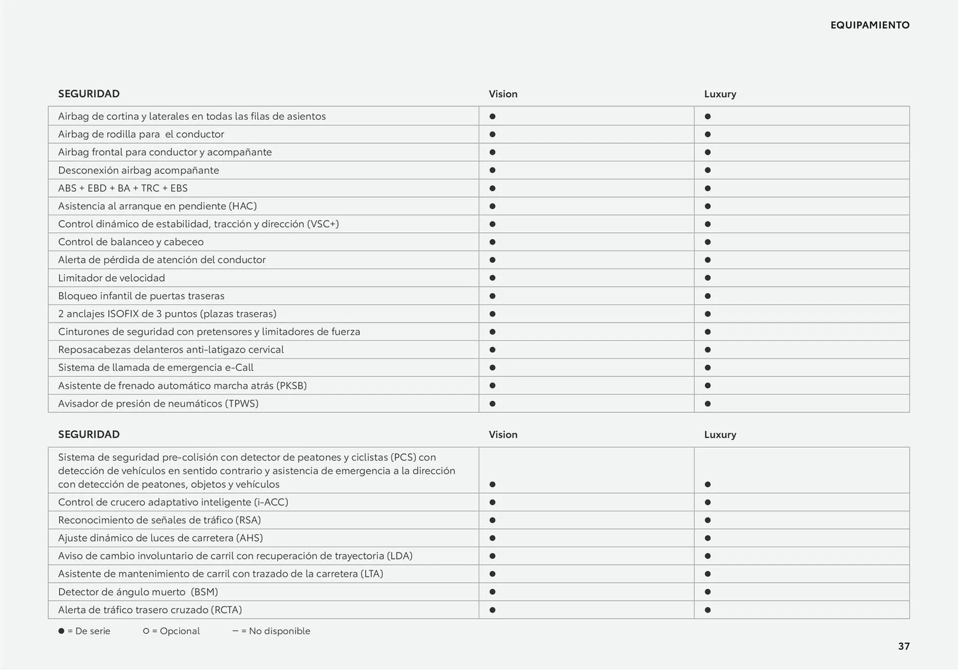This screenshot has width=958, height=670.
Task: Click the Vision dot for Airbag de rodilla
Action: click(492, 135)
